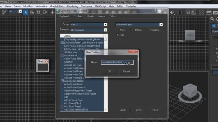
Task: Click the help question mark in dialog
Action: [x=155, y=10]
